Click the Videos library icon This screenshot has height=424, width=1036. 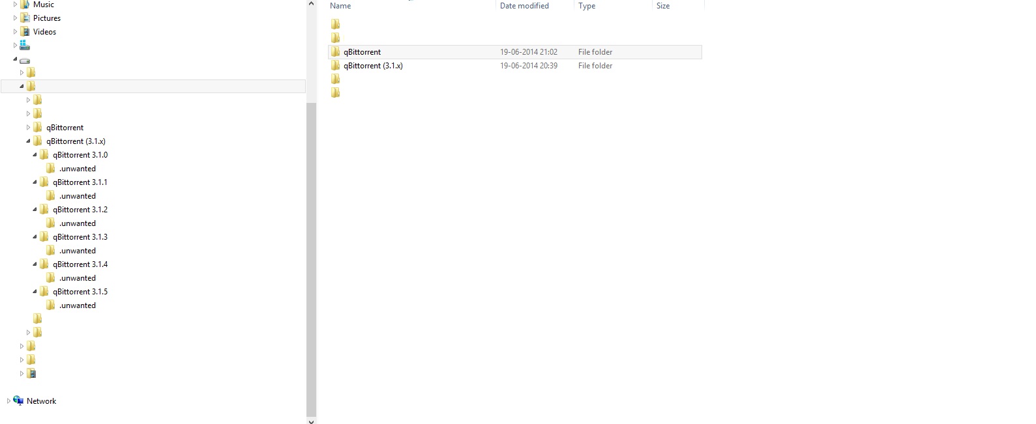click(25, 32)
